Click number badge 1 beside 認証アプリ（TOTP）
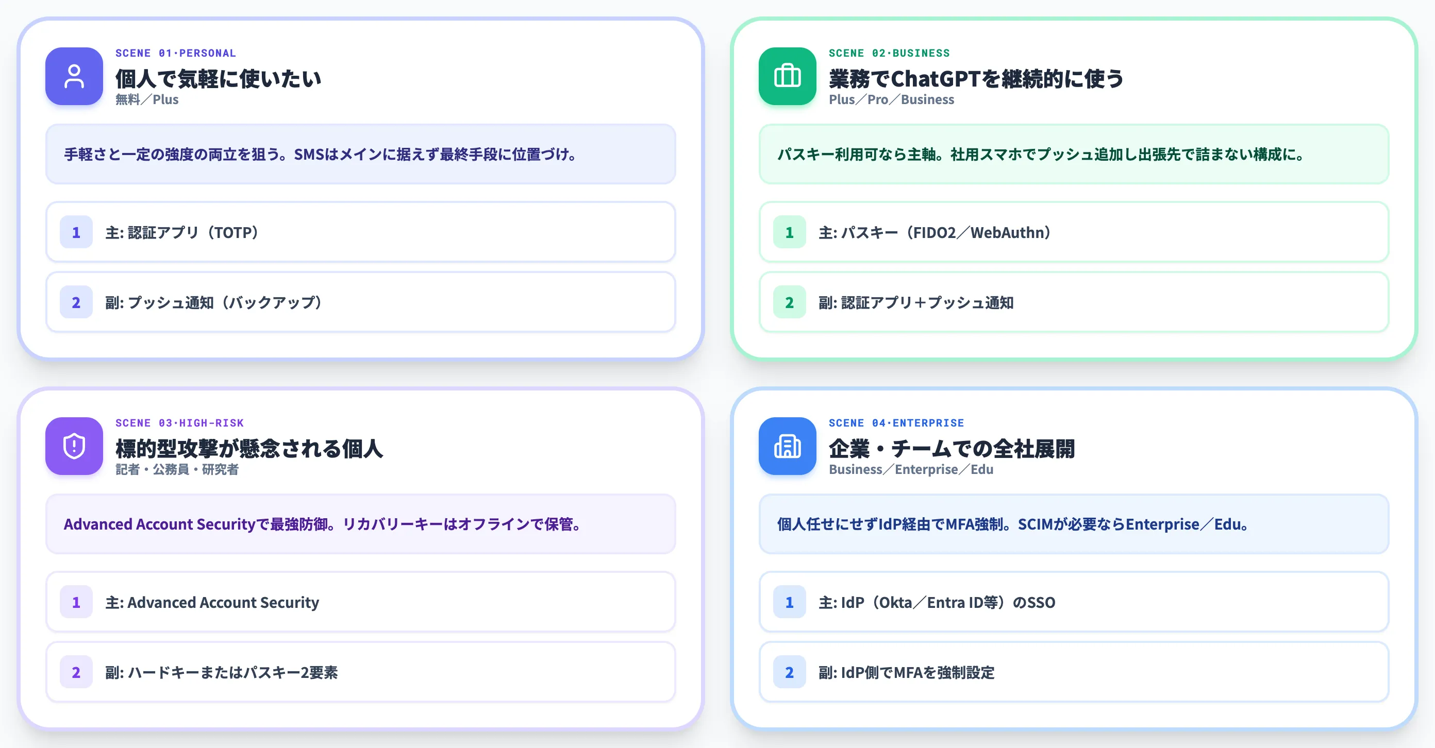The height and width of the screenshot is (748, 1435). pyautogui.click(x=76, y=232)
